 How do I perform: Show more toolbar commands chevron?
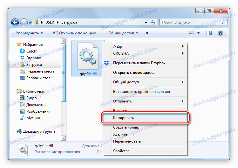[x=147, y=33]
